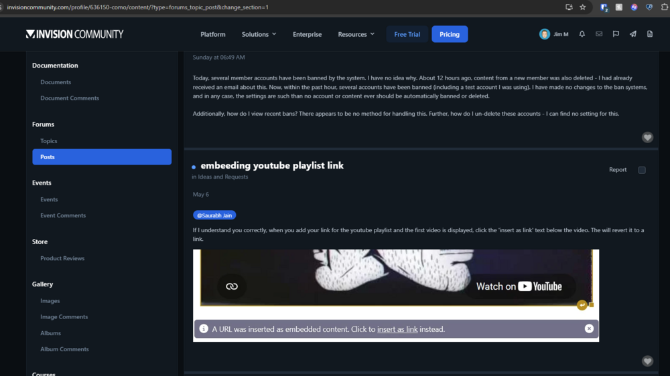The image size is (670, 376).
Task: Click the first blue browser extension icon
Action: 604,7
